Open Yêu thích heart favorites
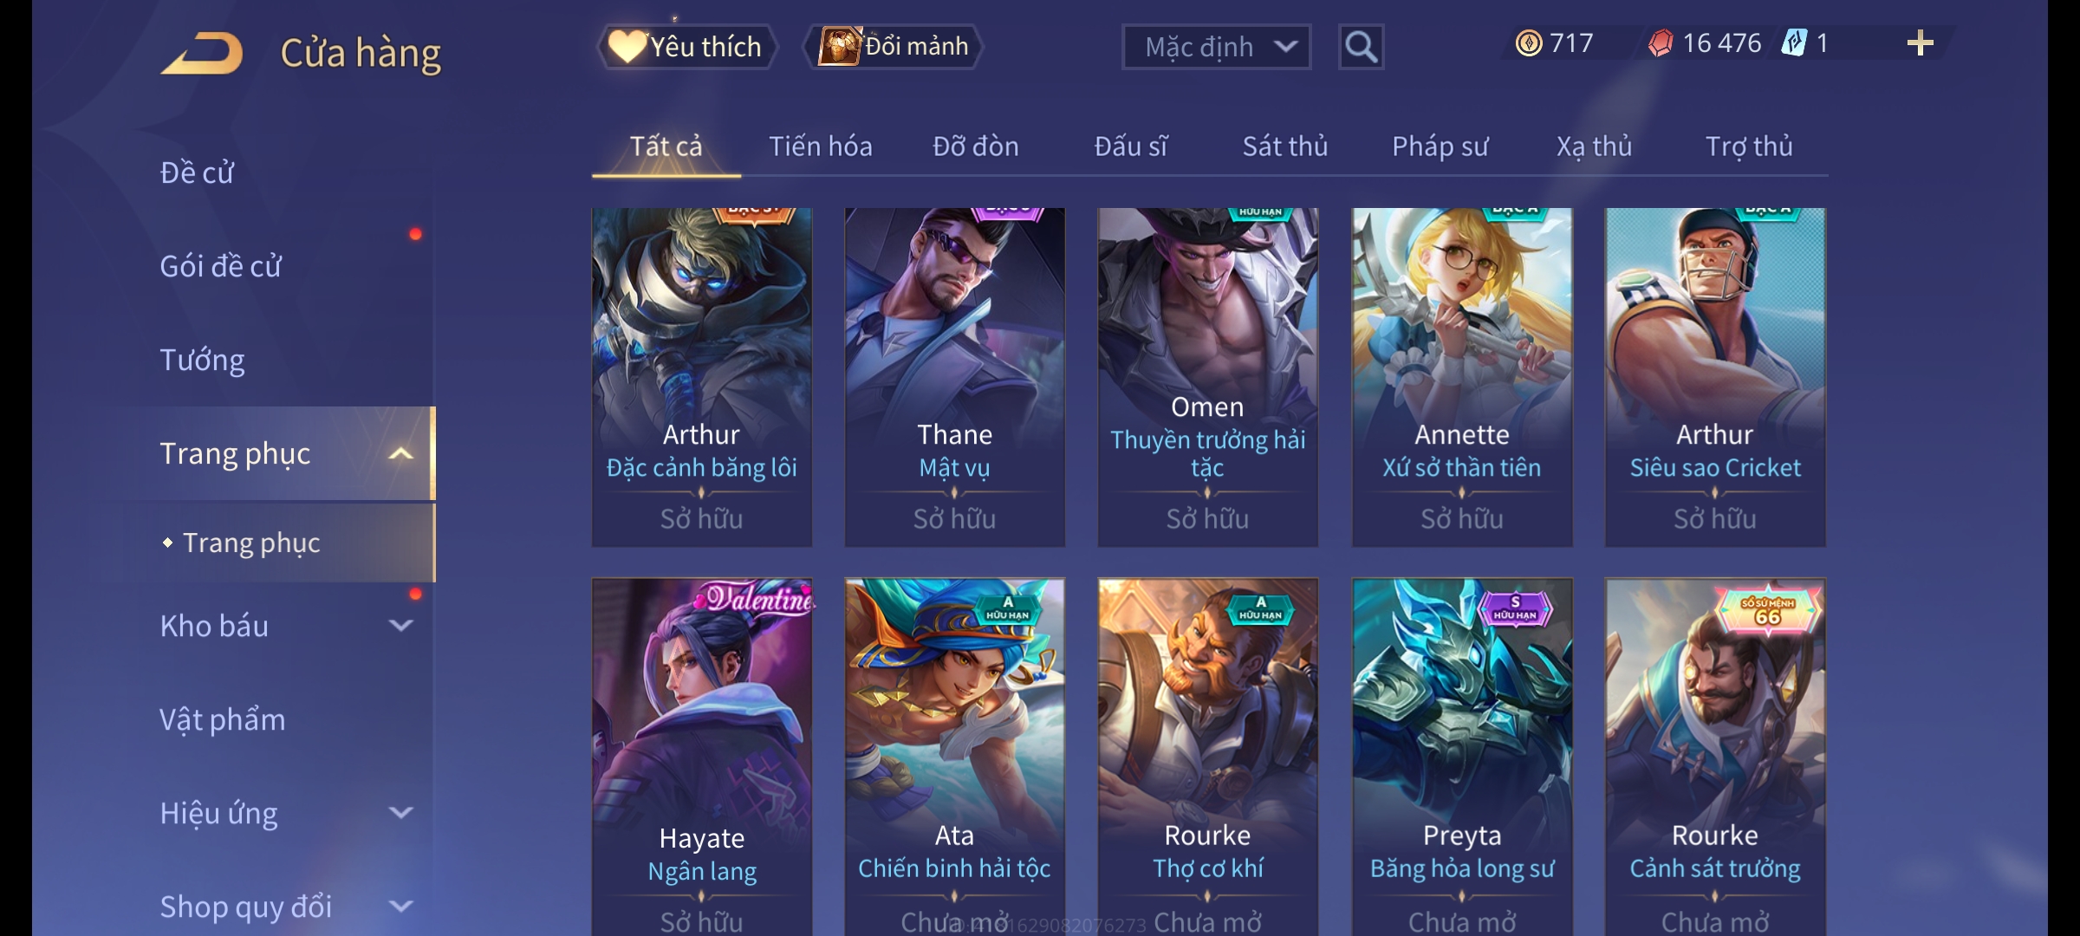2080x936 pixels. coord(686,47)
